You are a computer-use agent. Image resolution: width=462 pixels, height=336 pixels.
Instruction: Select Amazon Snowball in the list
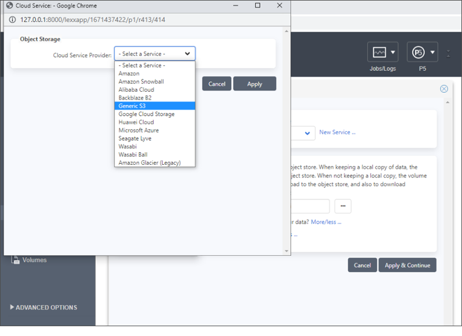coord(155,81)
